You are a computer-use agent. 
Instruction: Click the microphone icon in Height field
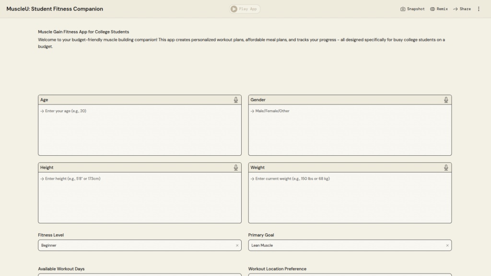coord(236,167)
